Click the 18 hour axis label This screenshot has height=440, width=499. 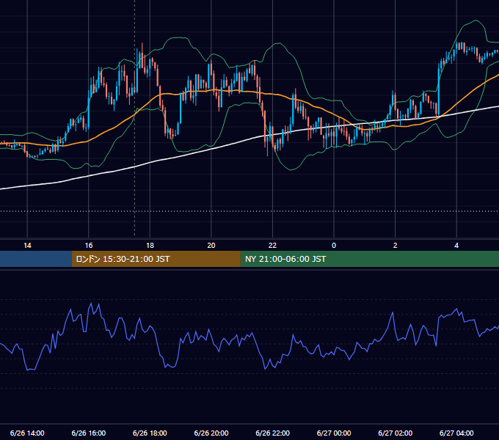click(150, 246)
